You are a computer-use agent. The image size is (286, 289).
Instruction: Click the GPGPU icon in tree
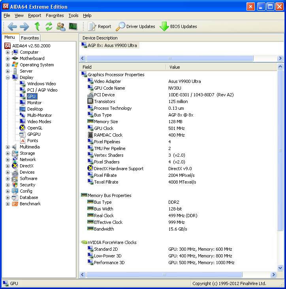point(23,134)
